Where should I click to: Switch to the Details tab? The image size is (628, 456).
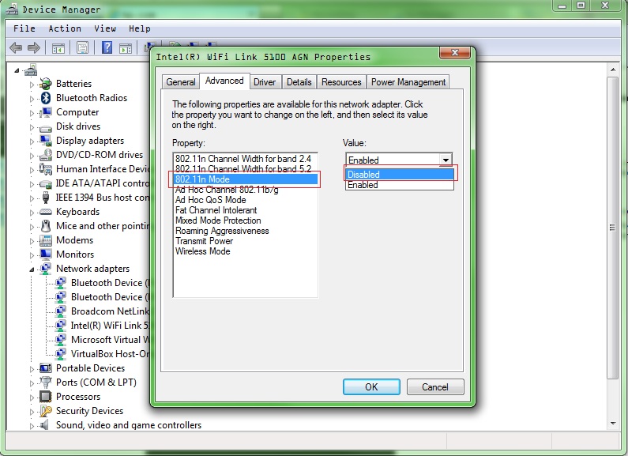click(x=299, y=82)
